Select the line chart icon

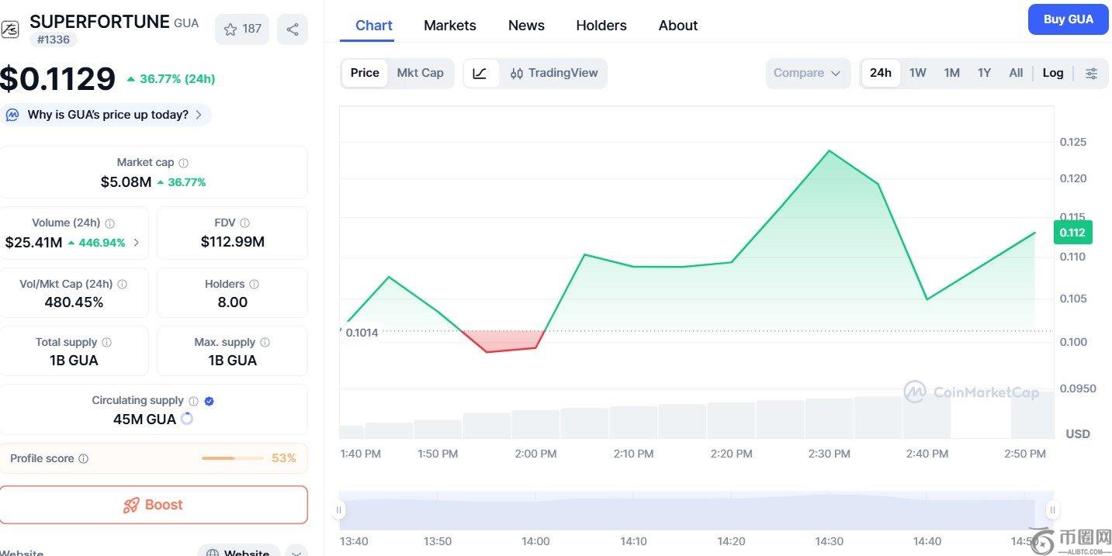point(480,74)
